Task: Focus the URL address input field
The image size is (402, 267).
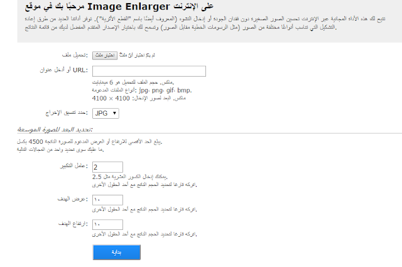Action: click(x=149, y=71)
